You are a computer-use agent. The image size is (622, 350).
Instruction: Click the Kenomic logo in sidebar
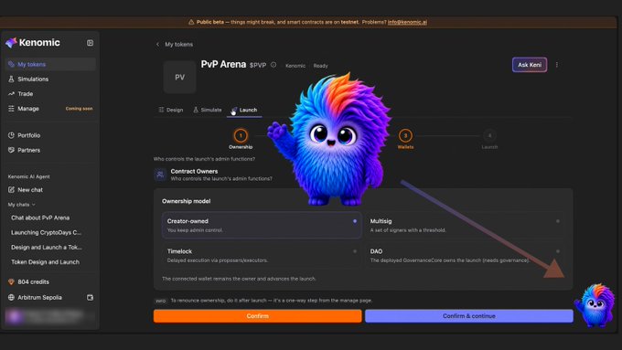[x=33, y=42]
